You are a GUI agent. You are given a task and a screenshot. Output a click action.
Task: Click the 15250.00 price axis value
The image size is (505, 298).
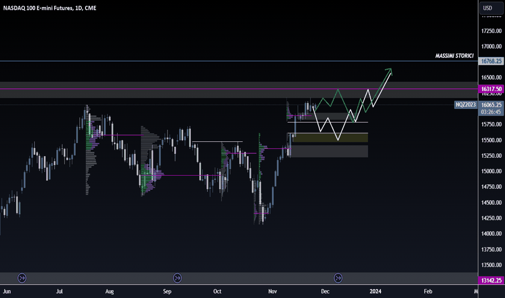coord(491,156)
